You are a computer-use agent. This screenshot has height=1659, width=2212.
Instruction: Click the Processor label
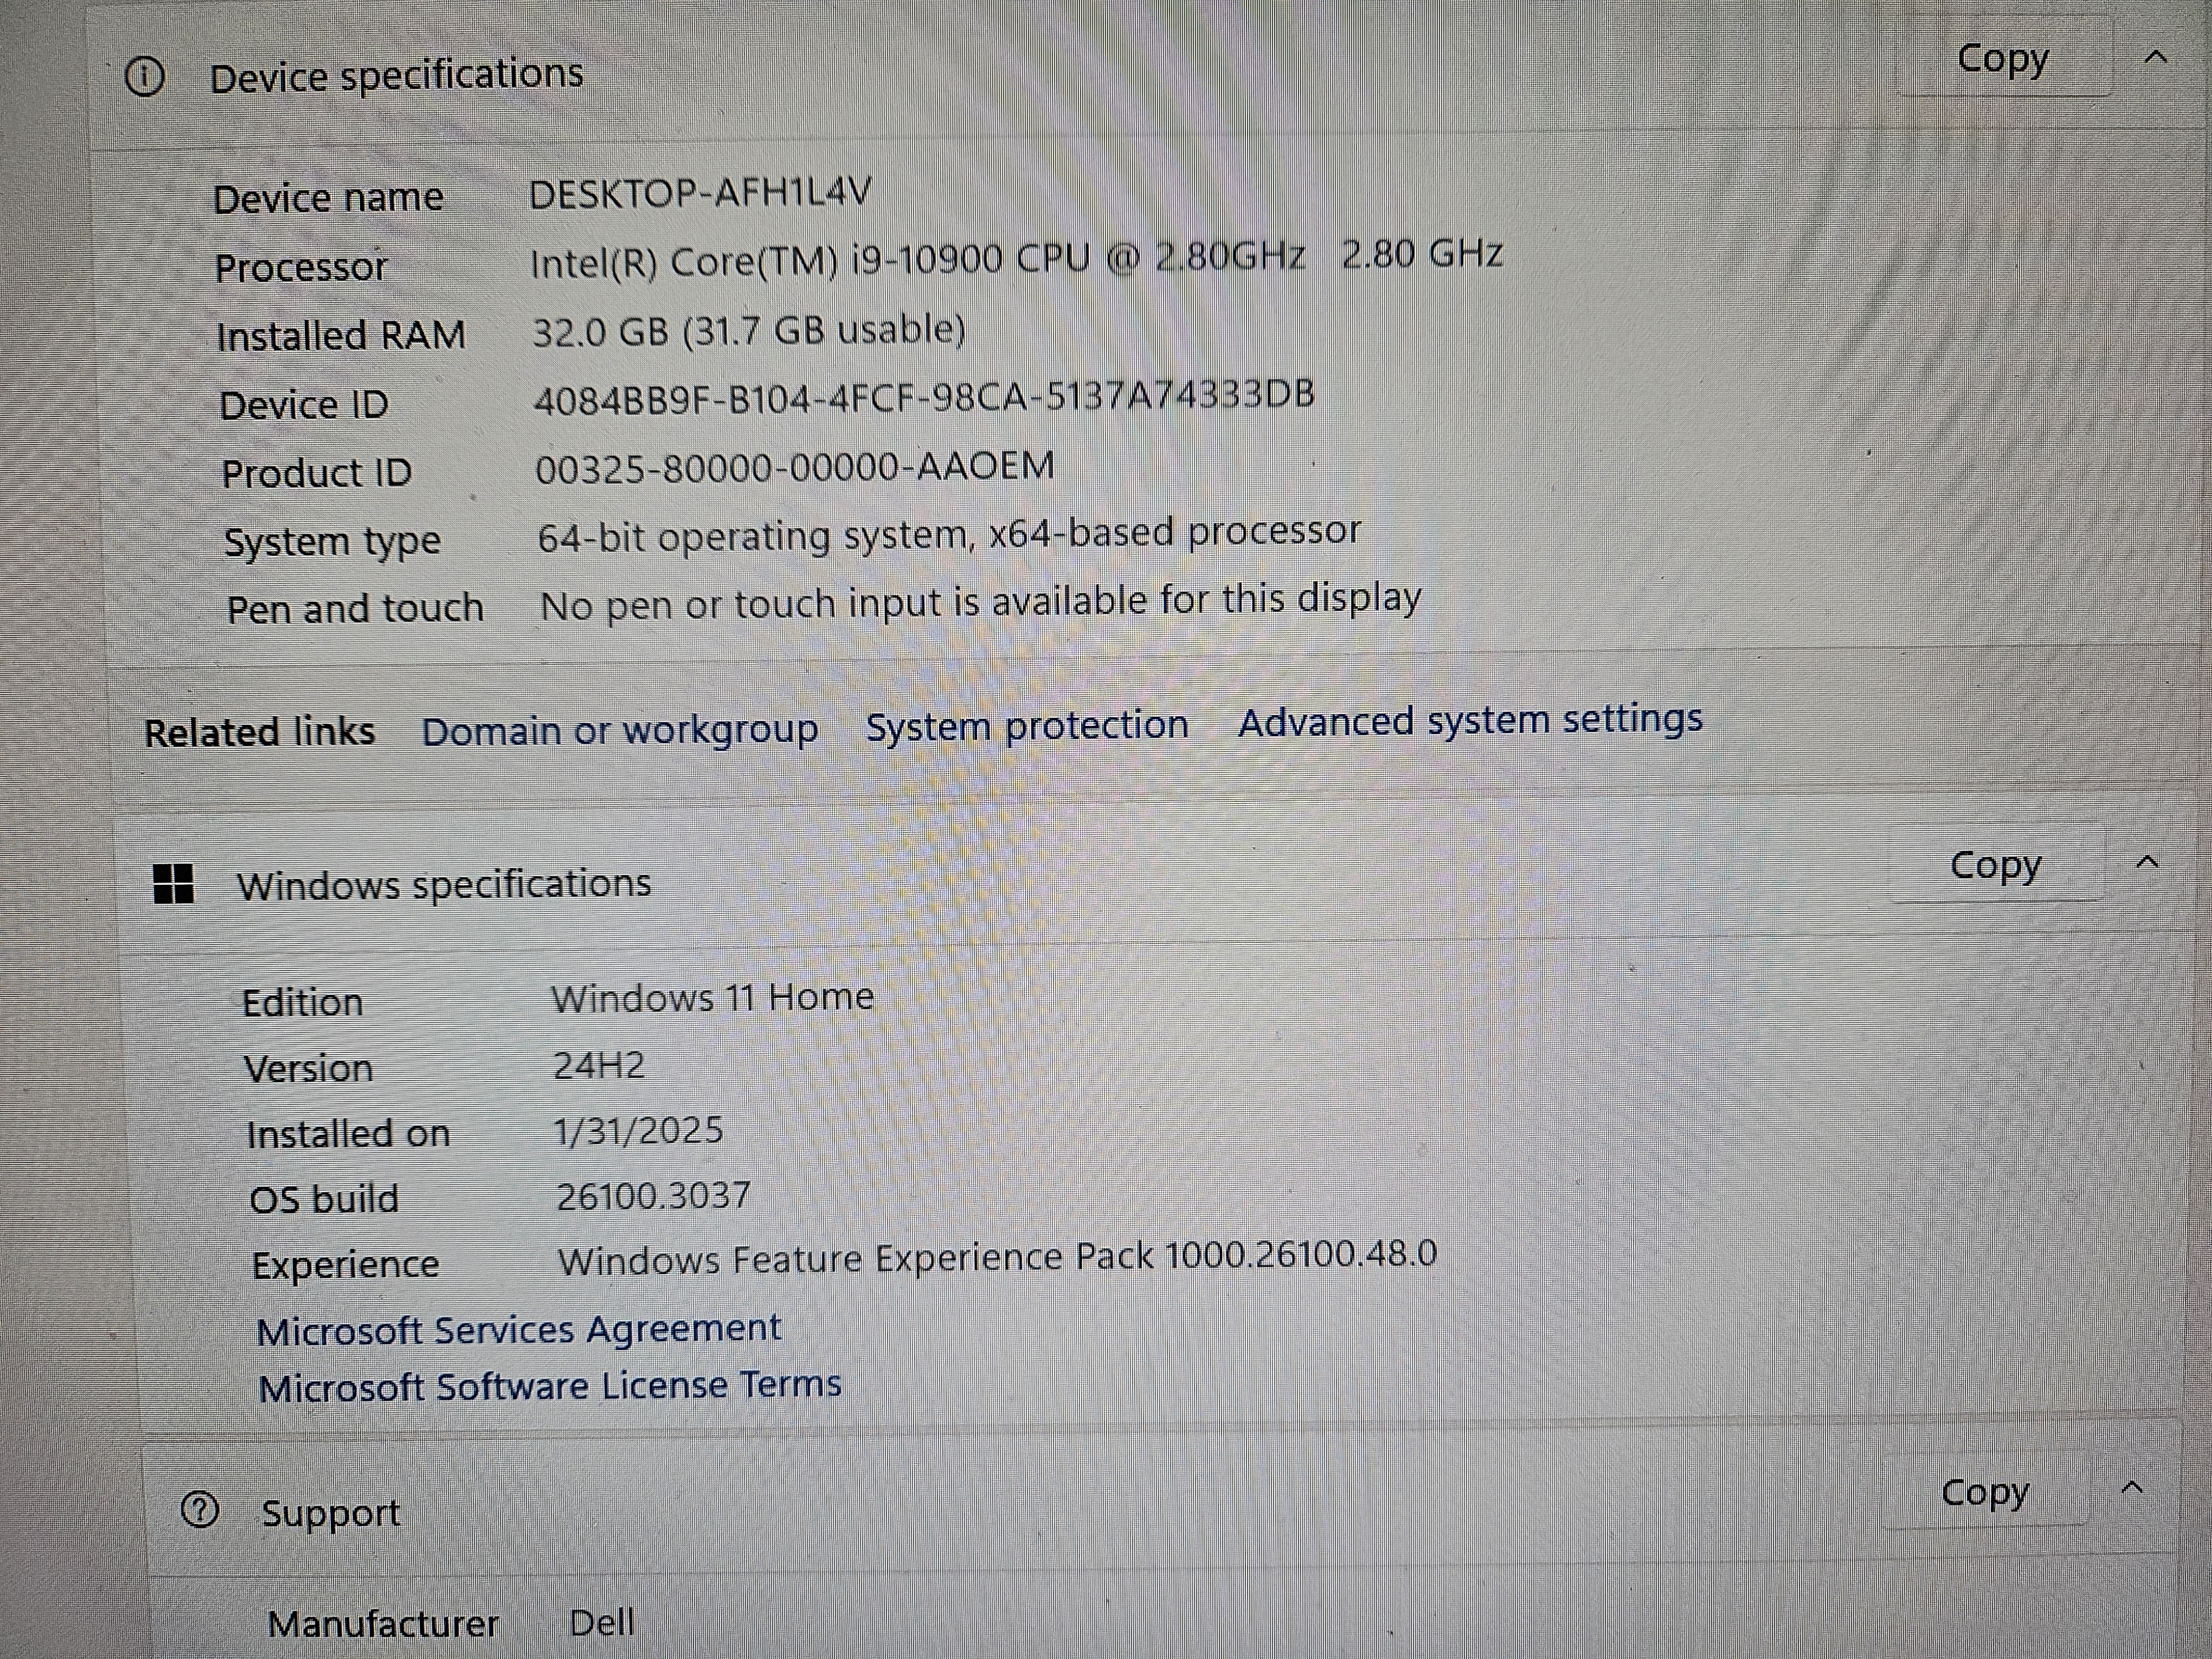301,267
